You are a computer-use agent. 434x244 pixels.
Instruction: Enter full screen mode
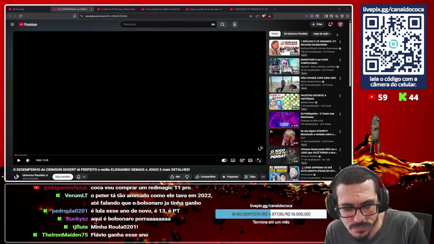point(259,160)
